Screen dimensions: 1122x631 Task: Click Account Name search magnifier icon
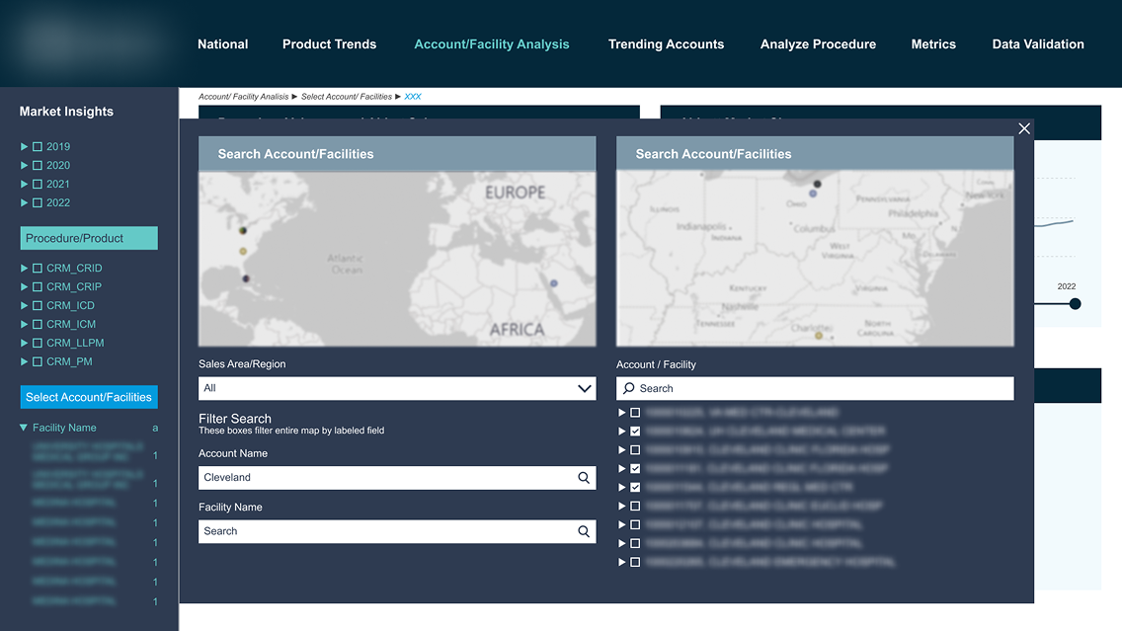pos(584,478)
